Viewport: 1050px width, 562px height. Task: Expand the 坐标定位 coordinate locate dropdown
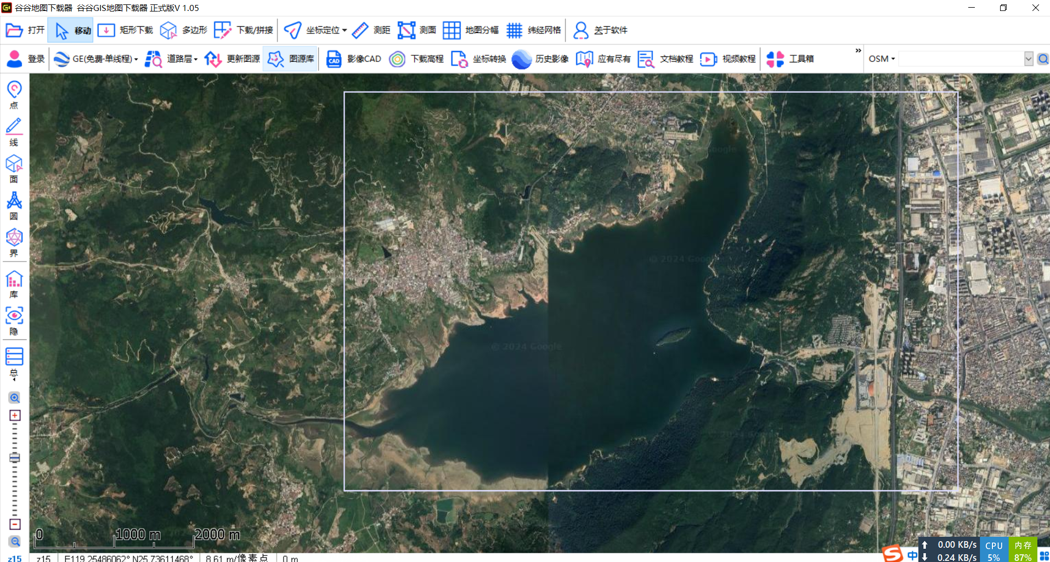click(x=314, y=30)
